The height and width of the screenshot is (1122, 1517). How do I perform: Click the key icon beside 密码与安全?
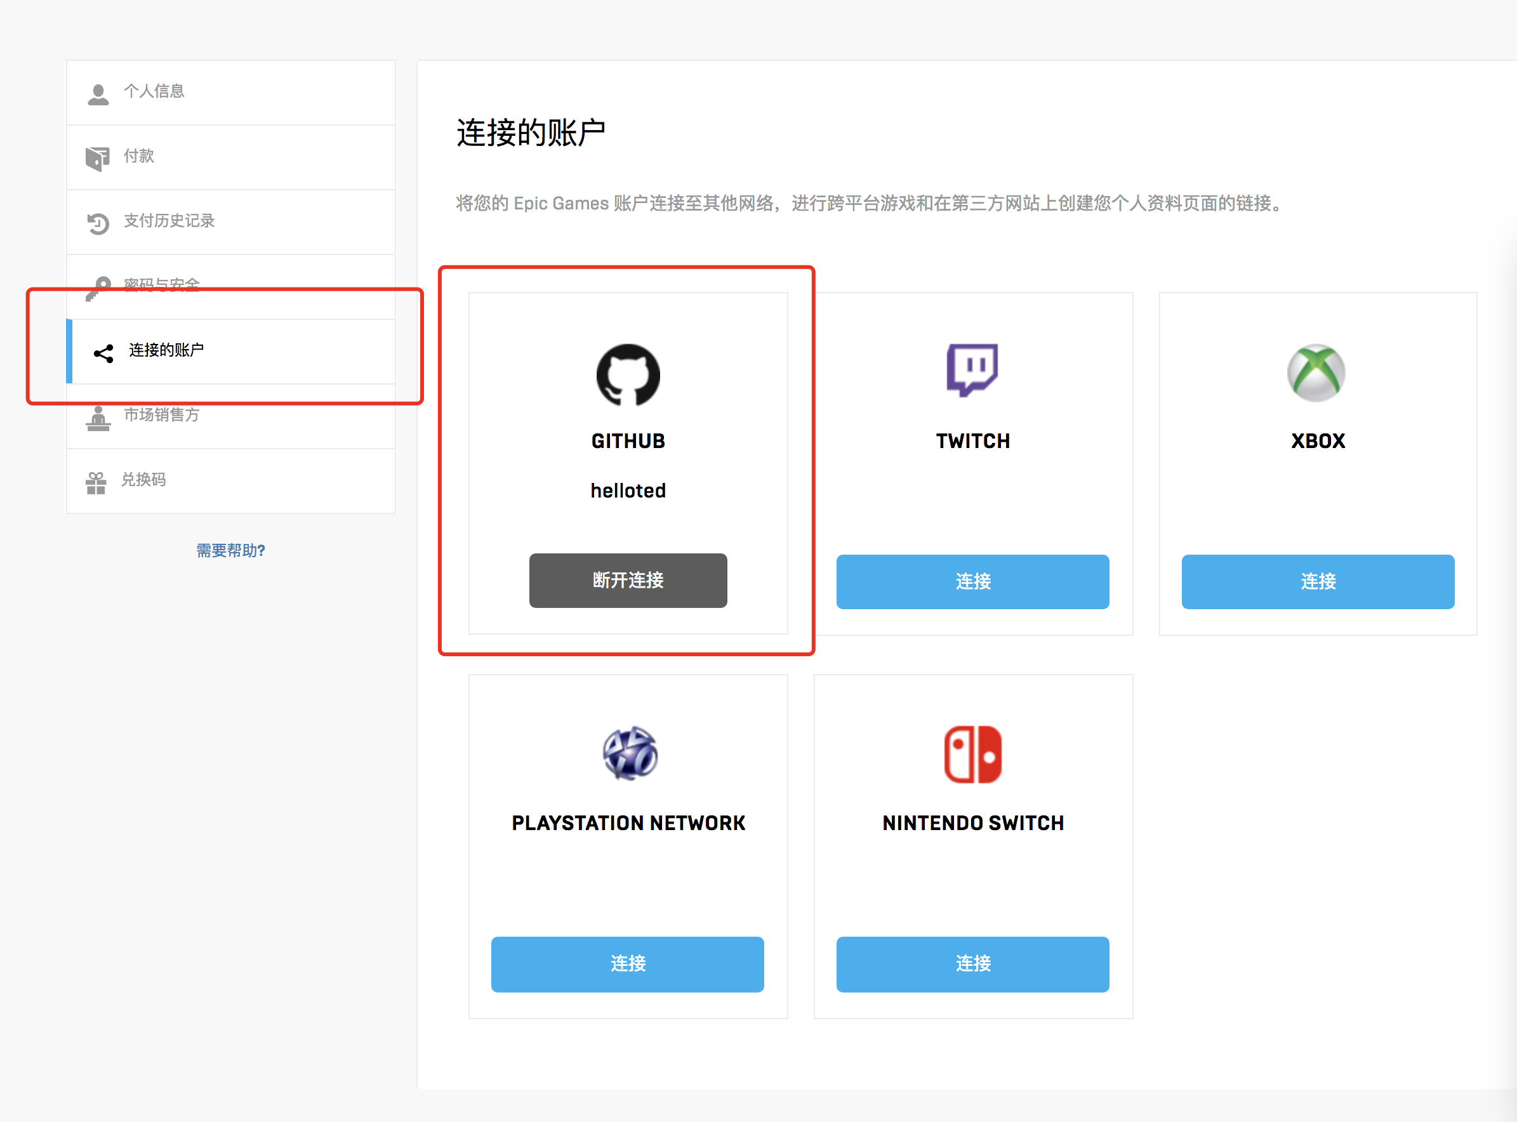(98, 288)
